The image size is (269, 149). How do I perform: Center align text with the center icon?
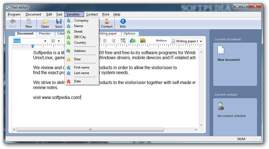105,41
